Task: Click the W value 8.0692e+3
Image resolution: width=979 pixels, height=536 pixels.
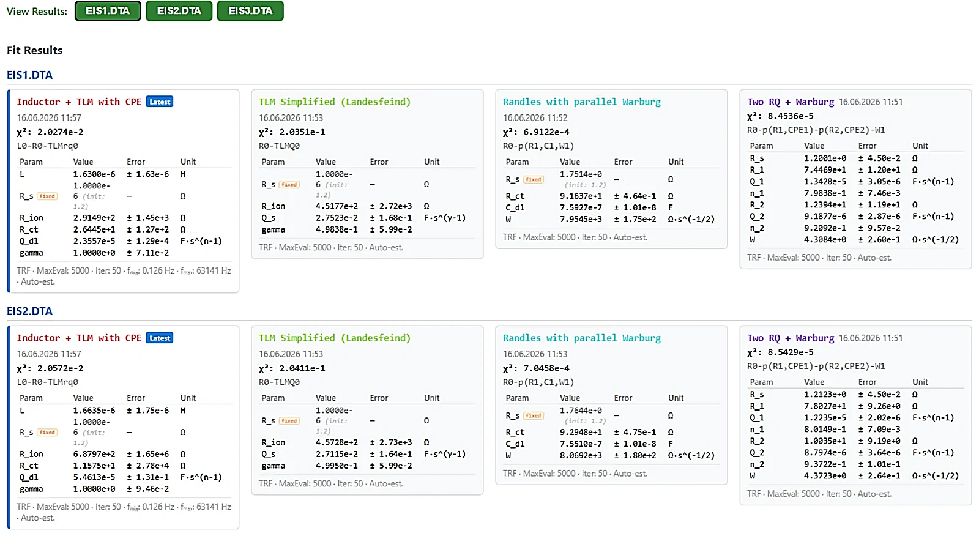Action: pos(581,456)
